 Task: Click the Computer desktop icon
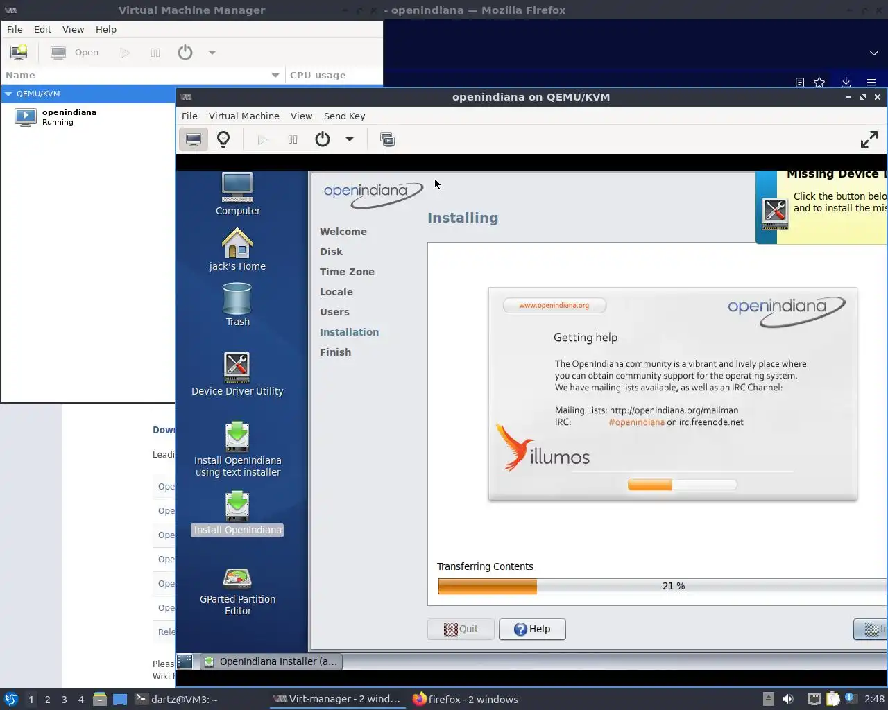pos(237,194)
